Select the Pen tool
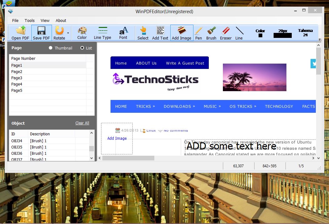This screenshot has height=224, width=329. (198, 33)
